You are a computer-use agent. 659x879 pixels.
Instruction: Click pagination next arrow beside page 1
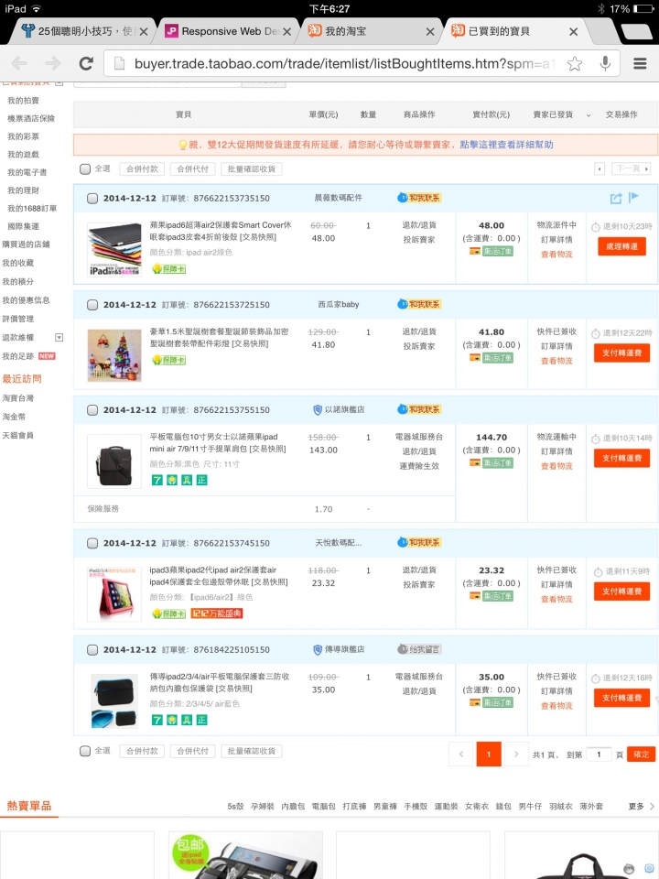(516, 754)
